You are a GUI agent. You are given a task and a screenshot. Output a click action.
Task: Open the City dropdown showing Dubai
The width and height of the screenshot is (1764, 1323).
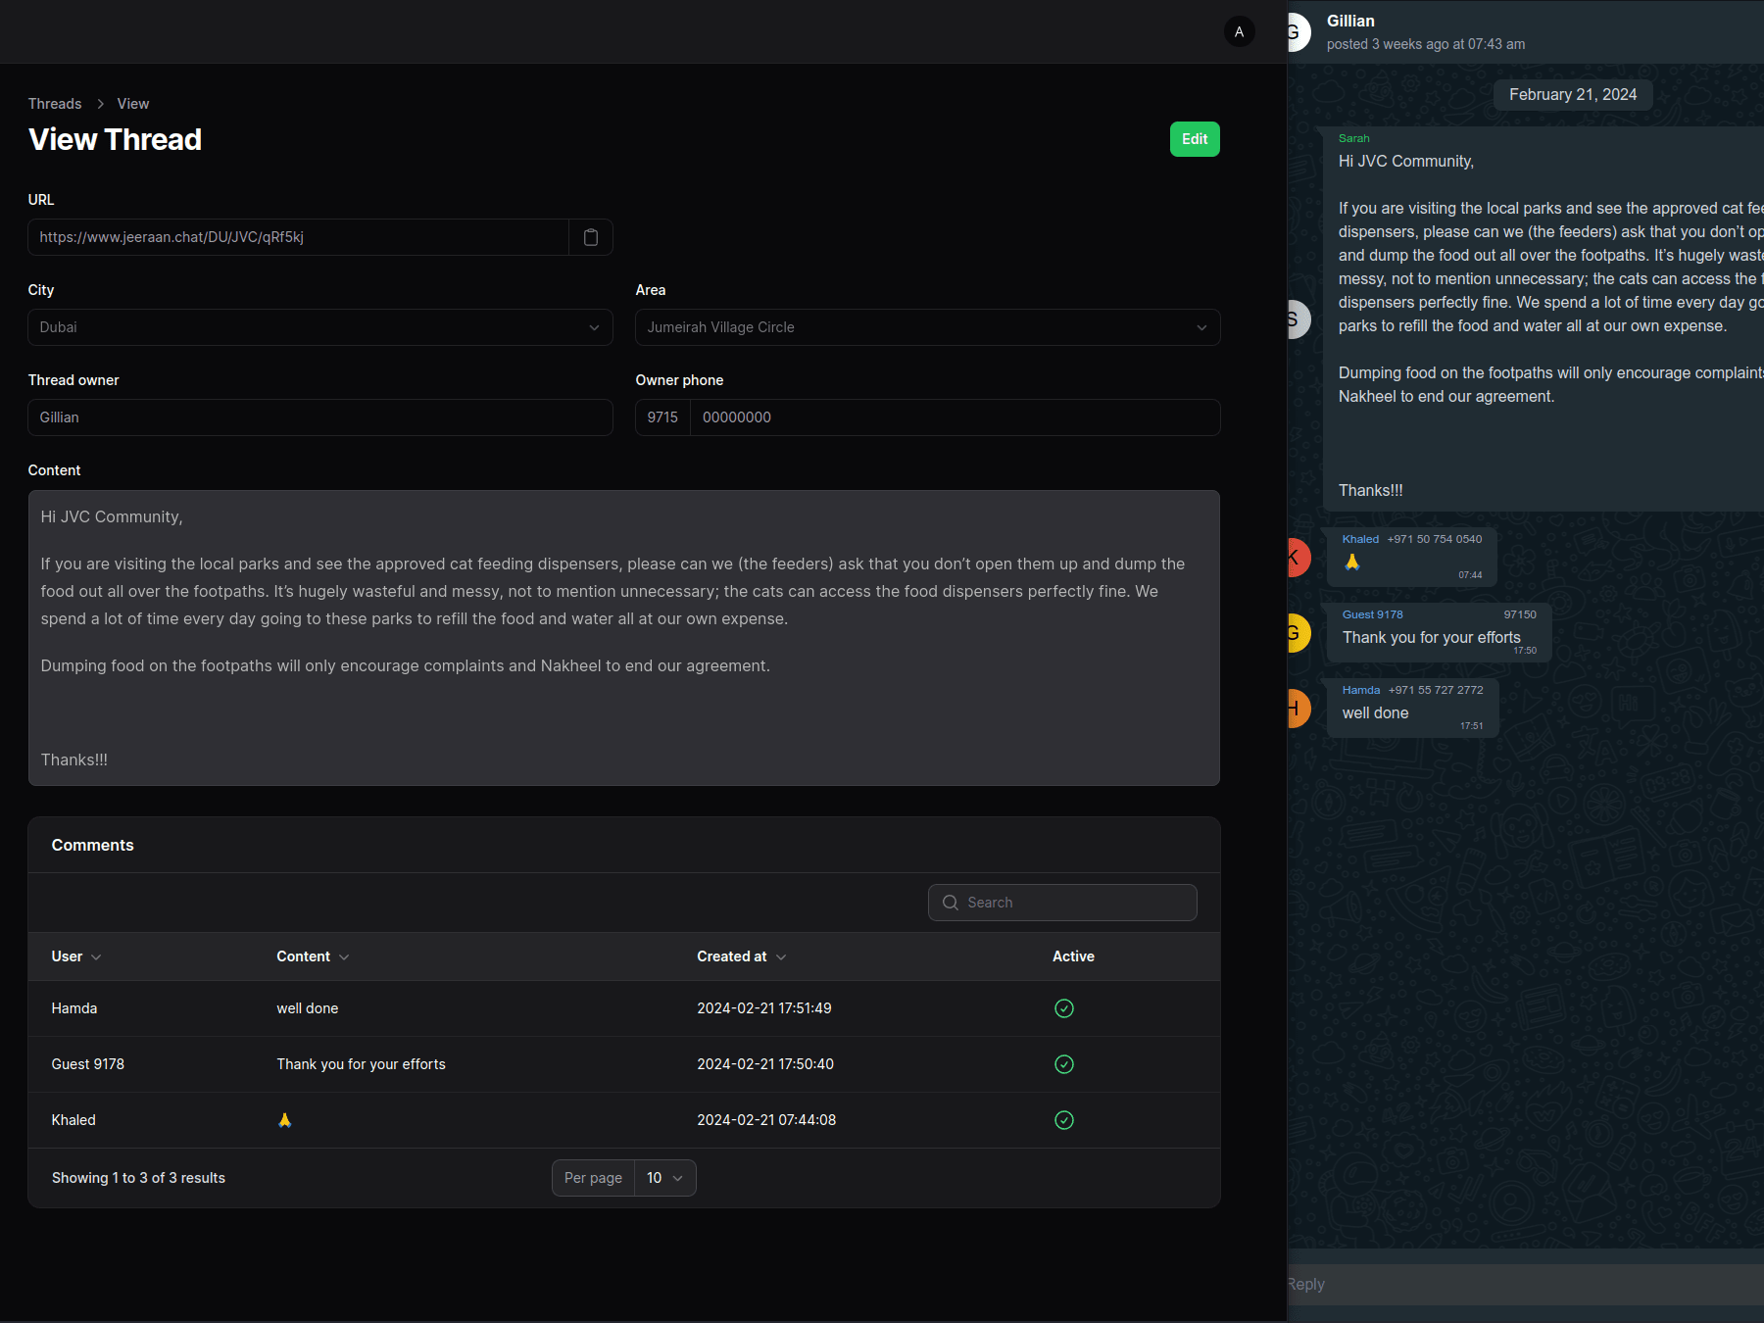point(320,327)
